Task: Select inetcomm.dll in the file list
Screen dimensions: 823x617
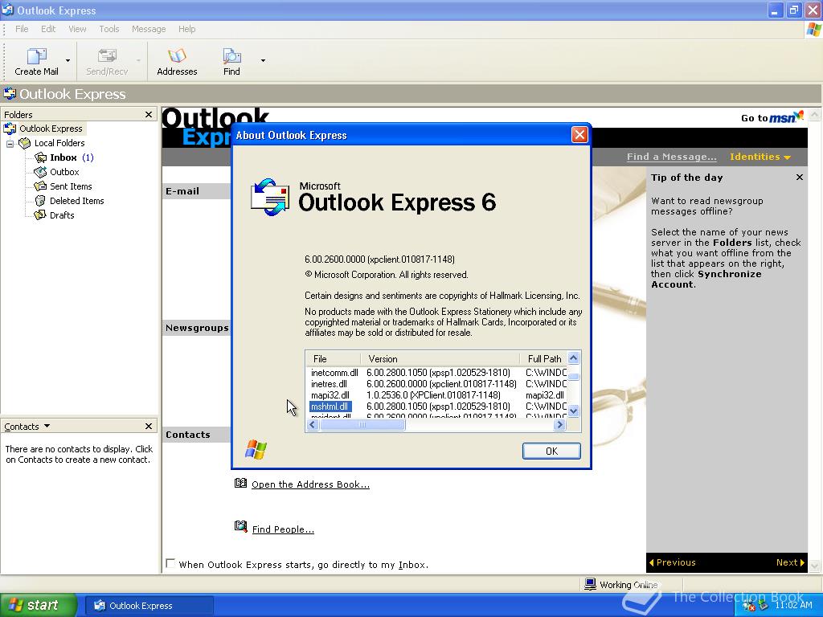Action: pyautogui.click(x=334, y=373)
